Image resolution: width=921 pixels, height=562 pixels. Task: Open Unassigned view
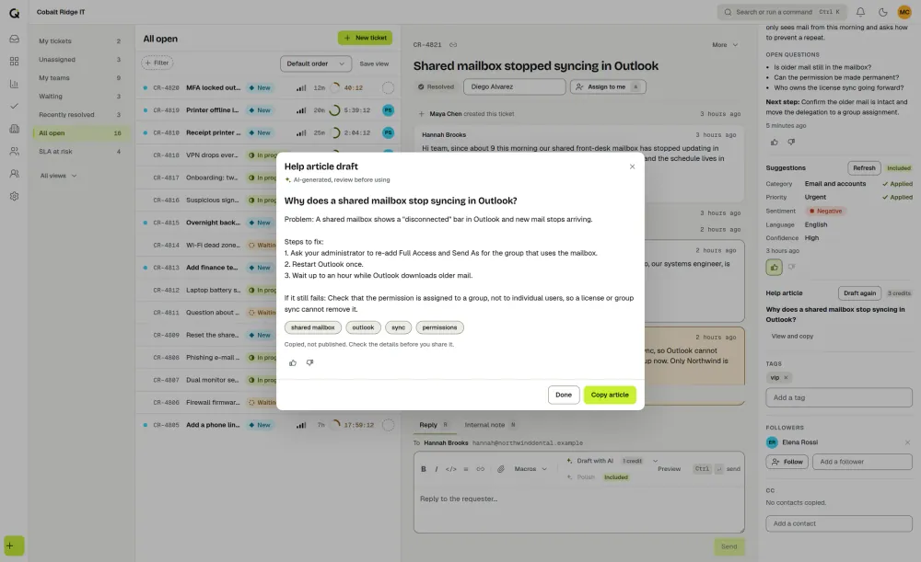tap(79, 59)
